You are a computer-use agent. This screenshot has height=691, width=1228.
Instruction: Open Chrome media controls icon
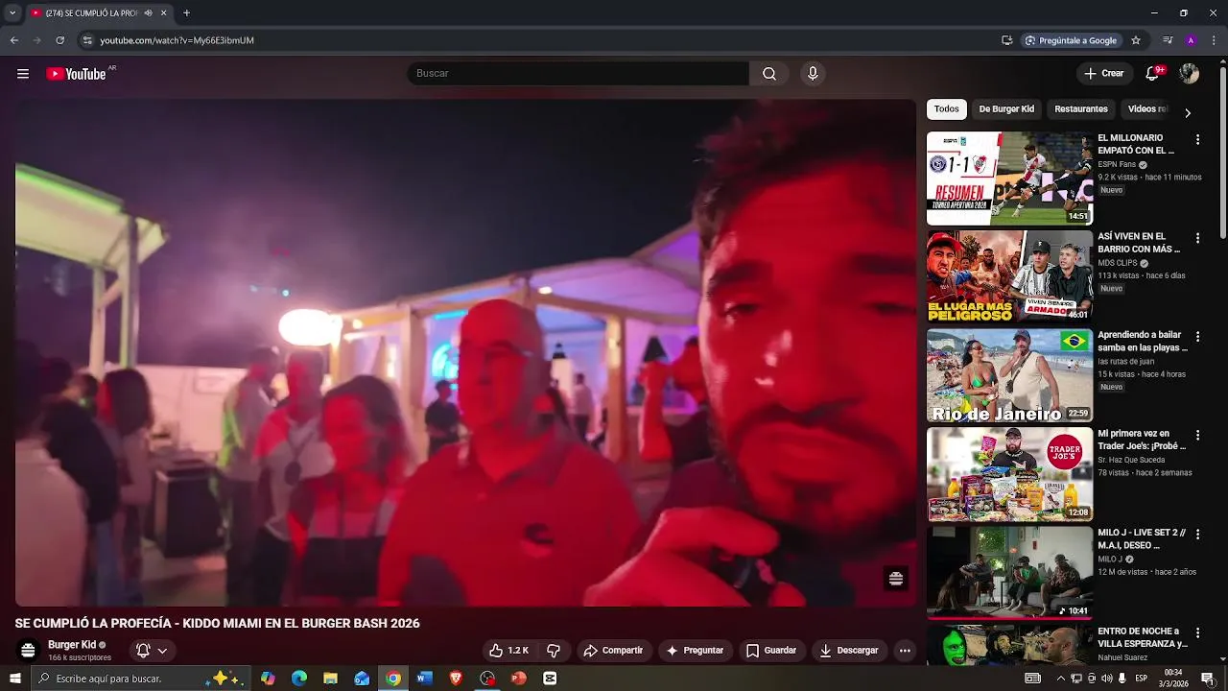(x=1168, y=40)
